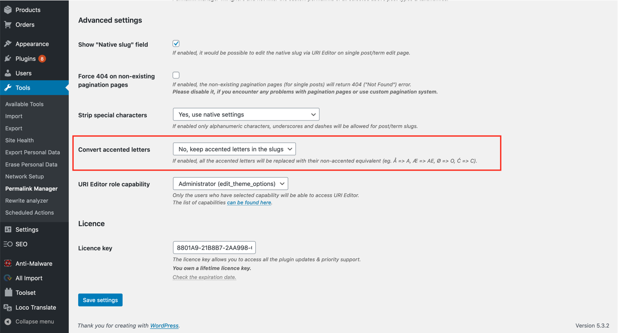The image size is (618, 333).
Task: Follow the "can be found here" link
Action: point(249,202)
